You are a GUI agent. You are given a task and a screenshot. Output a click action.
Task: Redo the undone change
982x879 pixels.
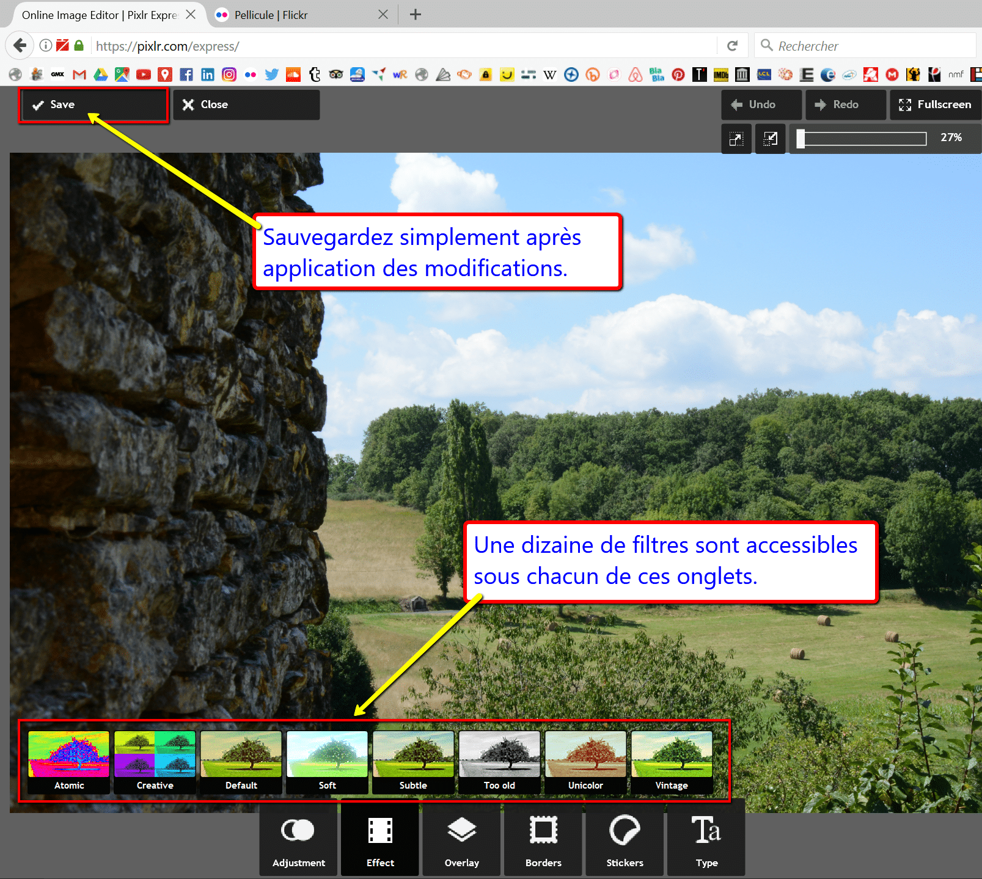(x=846, y=105)
